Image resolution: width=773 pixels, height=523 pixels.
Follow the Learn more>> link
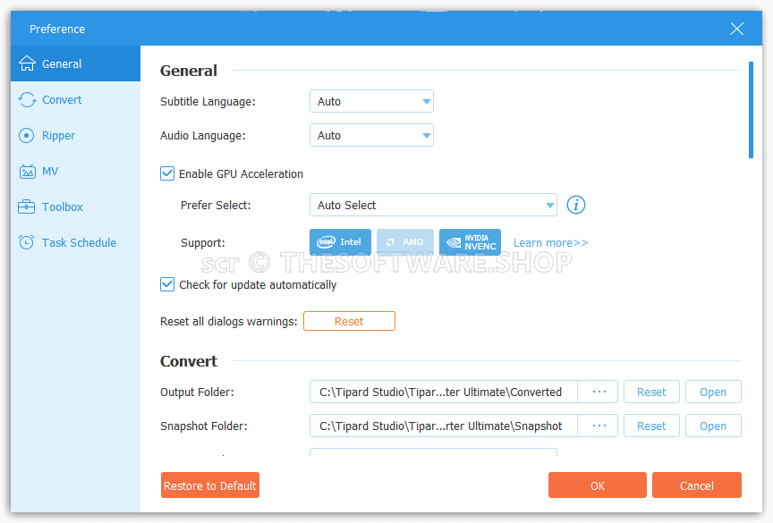[x=550, y=243]
